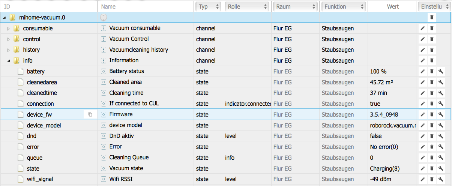Click the trash icon in wifi_signal row
Screen dimensions: 452x186
click(x=432, y=179)
